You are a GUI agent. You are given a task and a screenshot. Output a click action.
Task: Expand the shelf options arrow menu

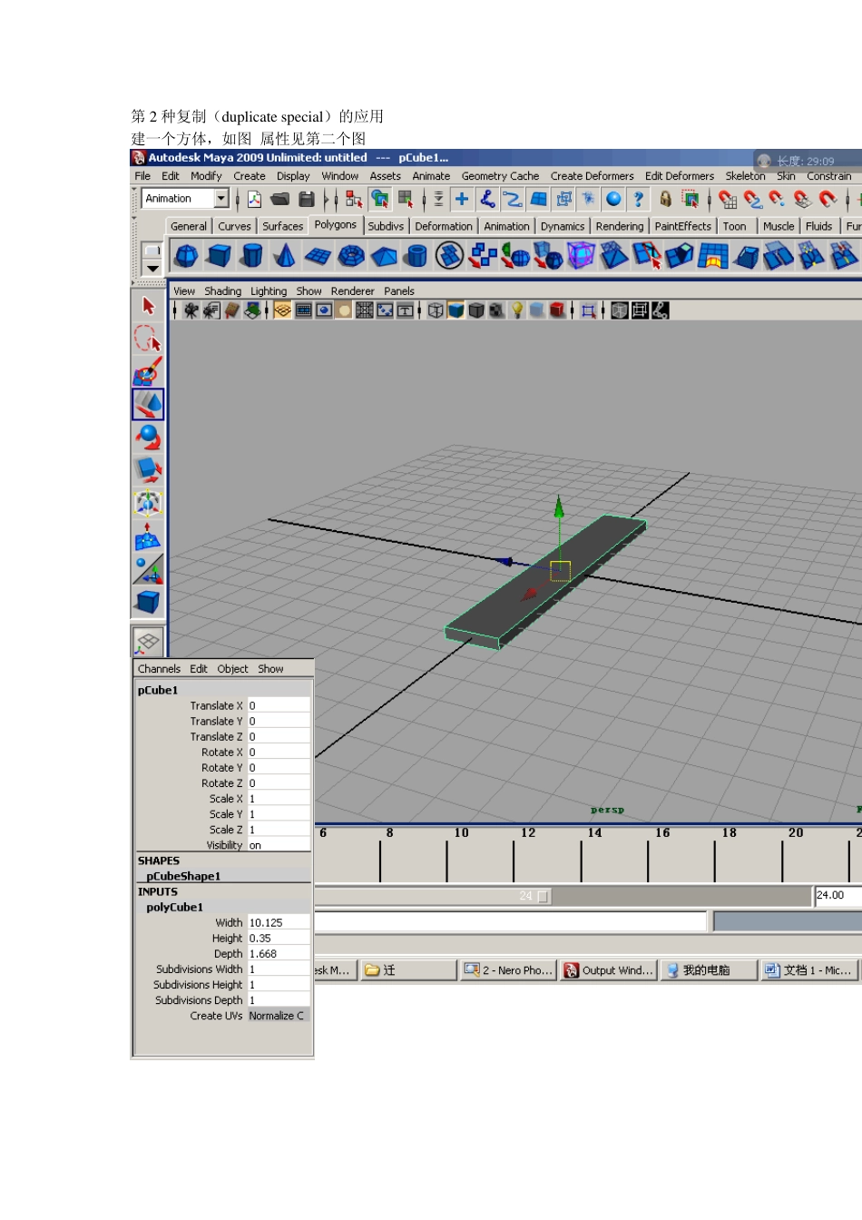[152, 269]
